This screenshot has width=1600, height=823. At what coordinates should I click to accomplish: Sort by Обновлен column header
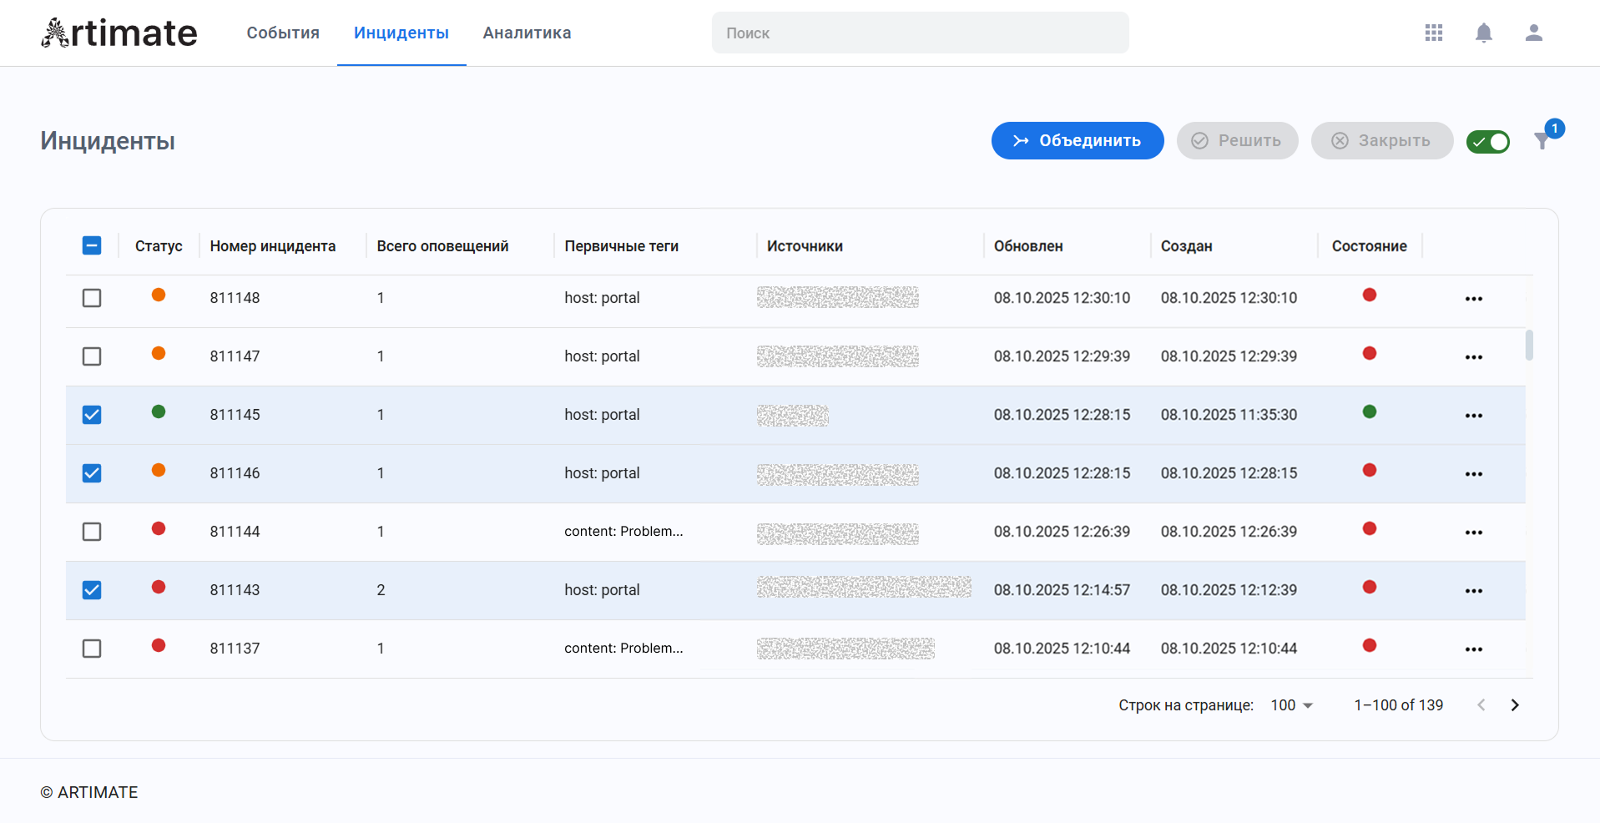tap(1027, 246)
